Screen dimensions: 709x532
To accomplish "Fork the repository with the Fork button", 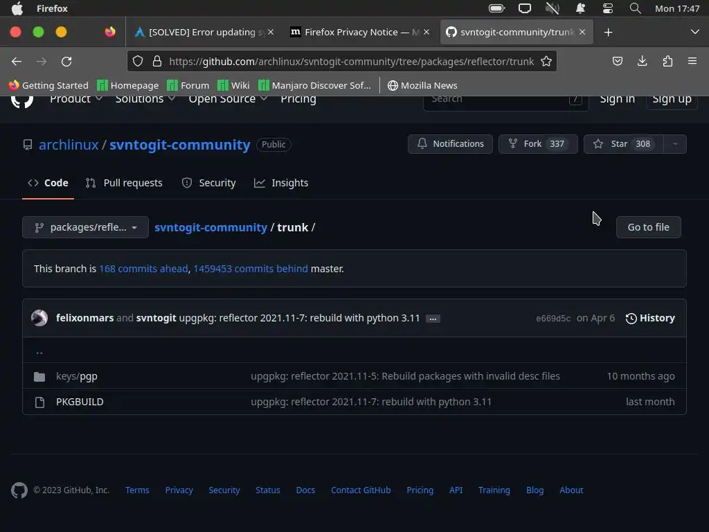I will (x=538, y=144).
